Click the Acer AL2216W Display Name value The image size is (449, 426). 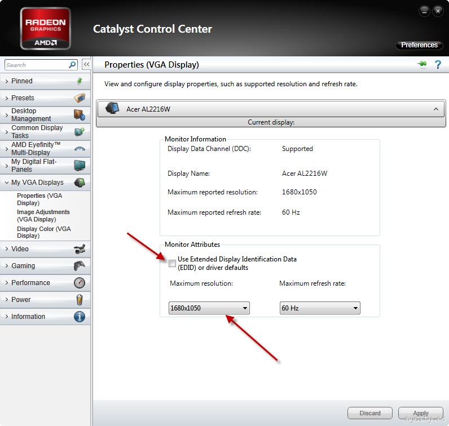(x=305, y=174)
